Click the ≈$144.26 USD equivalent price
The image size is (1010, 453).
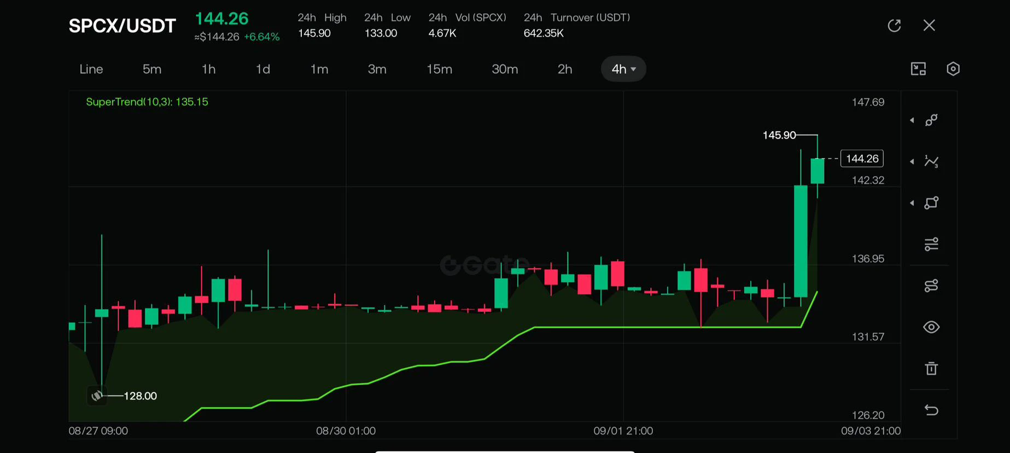point(217,37)
